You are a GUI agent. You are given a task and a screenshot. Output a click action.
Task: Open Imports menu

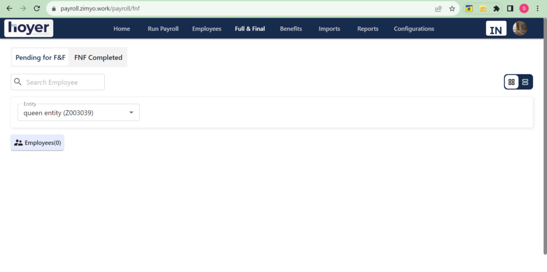(x=329, y=29)
